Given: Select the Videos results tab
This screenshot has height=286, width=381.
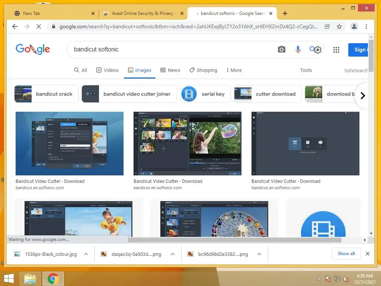Looking at the screenshot, I should [x=108, y=70].
